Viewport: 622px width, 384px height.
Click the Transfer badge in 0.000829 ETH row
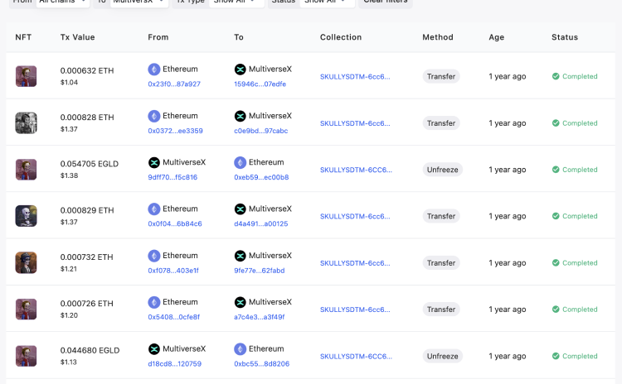pos(441,216)
